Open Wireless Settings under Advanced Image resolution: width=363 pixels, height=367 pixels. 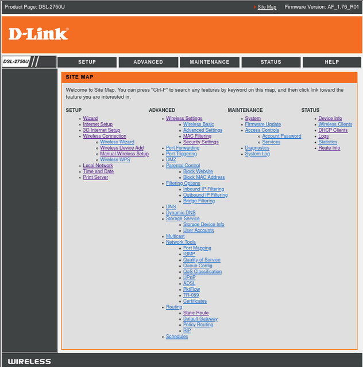[184, 119]
